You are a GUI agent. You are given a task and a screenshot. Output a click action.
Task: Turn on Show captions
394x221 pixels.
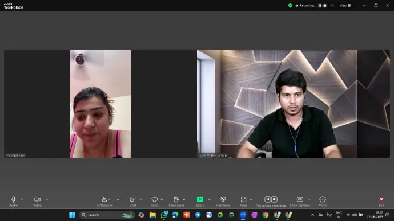pos(300,202)
